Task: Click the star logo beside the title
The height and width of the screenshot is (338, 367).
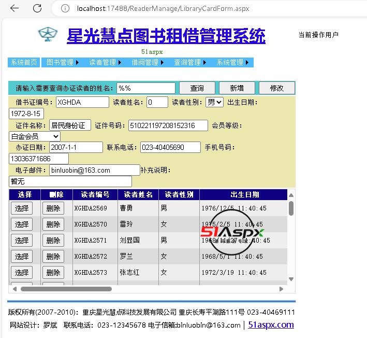Action: pos(48,35)
